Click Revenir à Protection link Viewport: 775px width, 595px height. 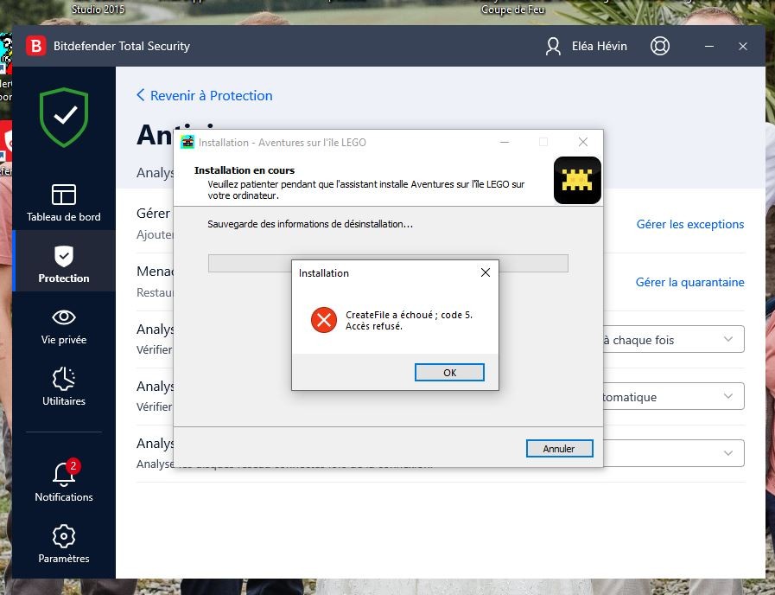(205, 95)
